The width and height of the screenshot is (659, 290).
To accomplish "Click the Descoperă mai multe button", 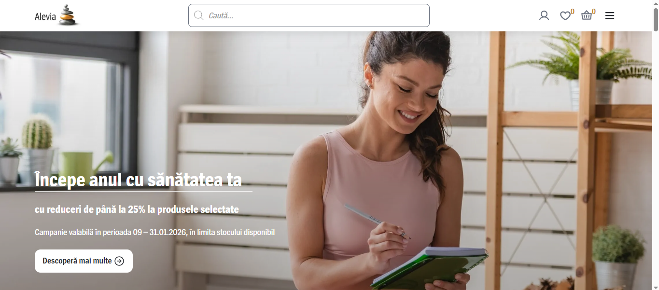I will (84, 261).
